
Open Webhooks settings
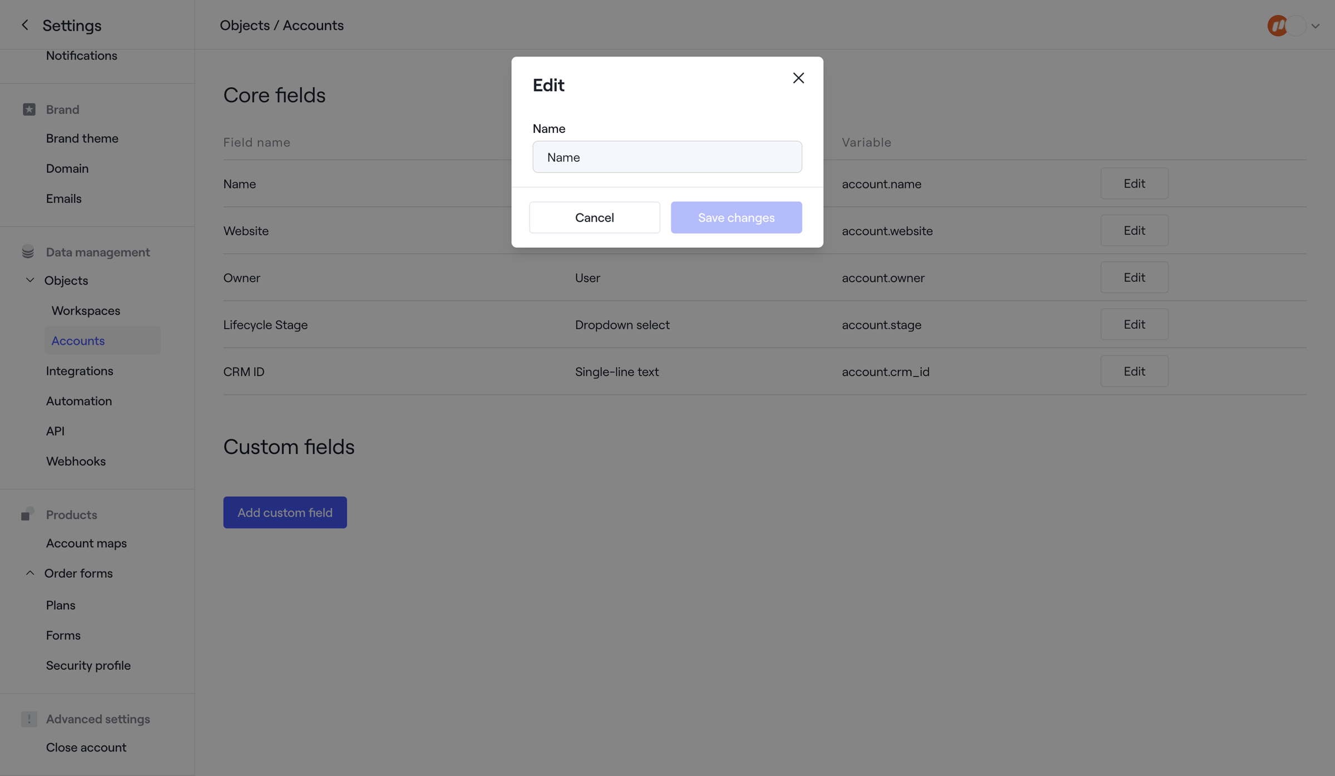click(x=76, y=461)
